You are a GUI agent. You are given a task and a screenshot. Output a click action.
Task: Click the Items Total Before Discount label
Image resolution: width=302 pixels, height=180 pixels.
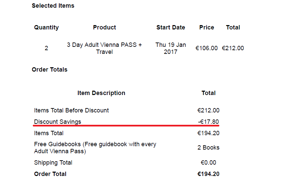click(71, 110)
